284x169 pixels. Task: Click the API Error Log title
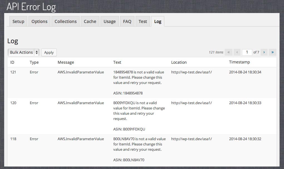(x=31, y=7)
